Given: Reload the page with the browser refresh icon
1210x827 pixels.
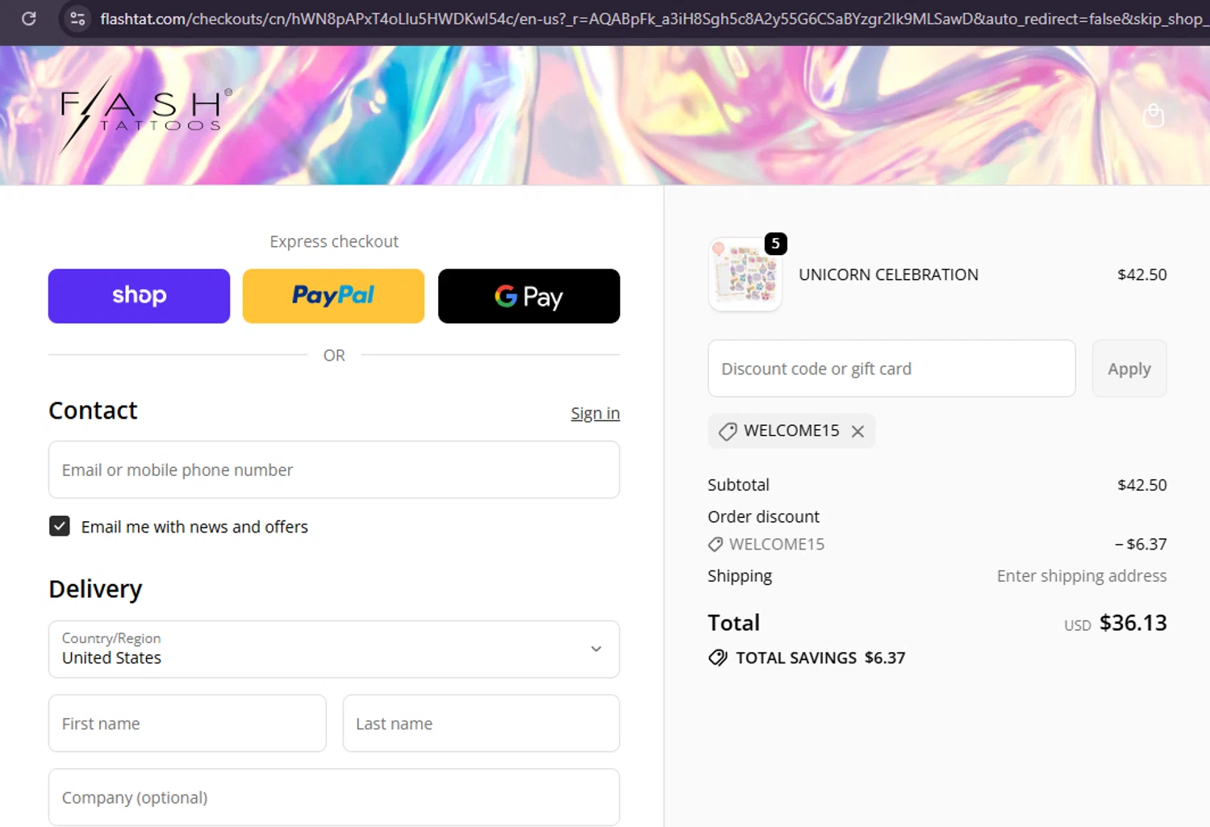Looking at the screenshot, I should tap(29, 18).
